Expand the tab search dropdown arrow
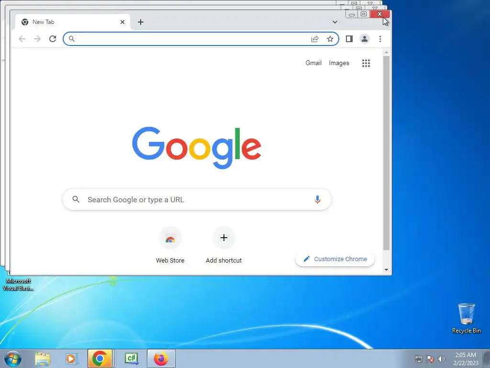The width and height of the screenshot is (490, 368). [334, 22]
